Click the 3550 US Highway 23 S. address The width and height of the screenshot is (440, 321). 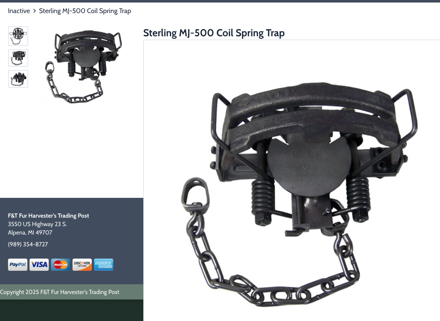38,224
